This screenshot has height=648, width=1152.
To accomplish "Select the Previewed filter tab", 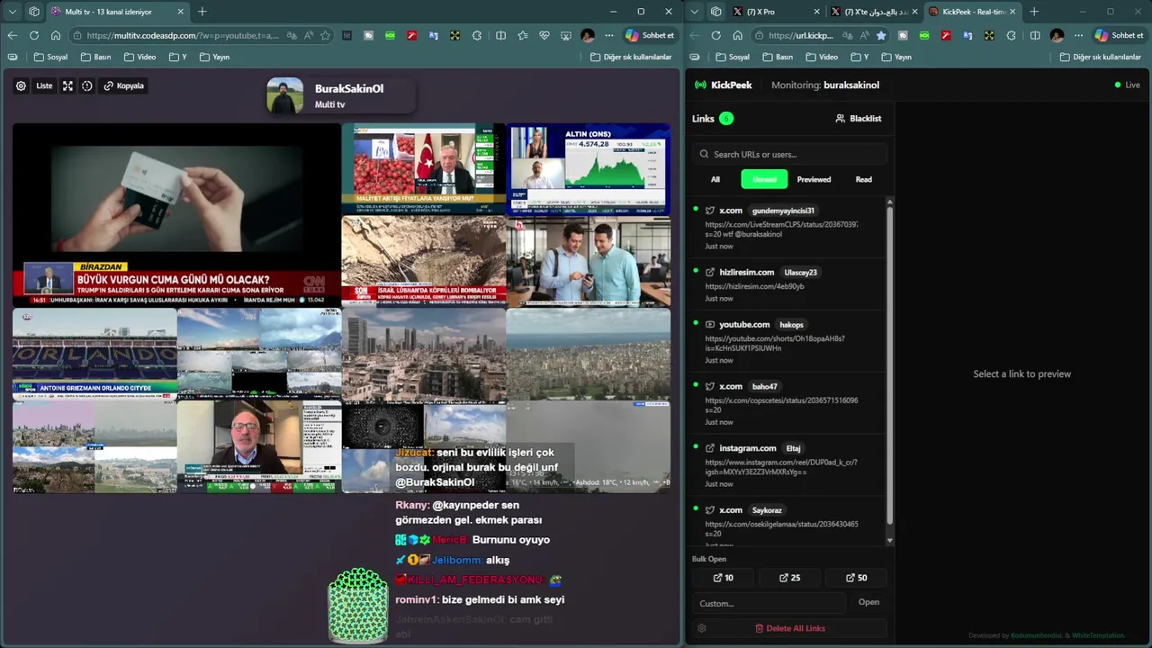I will 814,179.
